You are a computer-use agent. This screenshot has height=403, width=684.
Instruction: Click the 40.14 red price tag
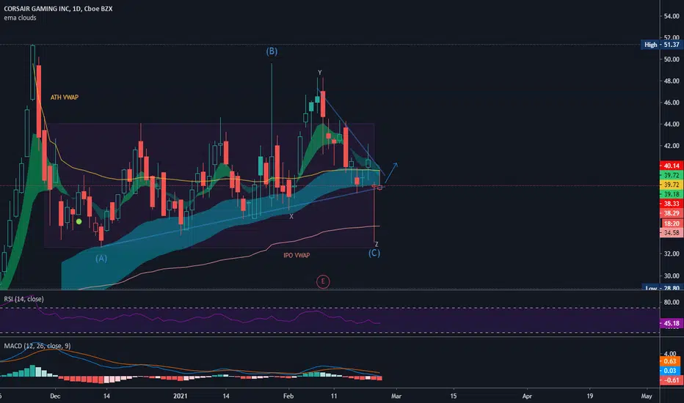671,166
